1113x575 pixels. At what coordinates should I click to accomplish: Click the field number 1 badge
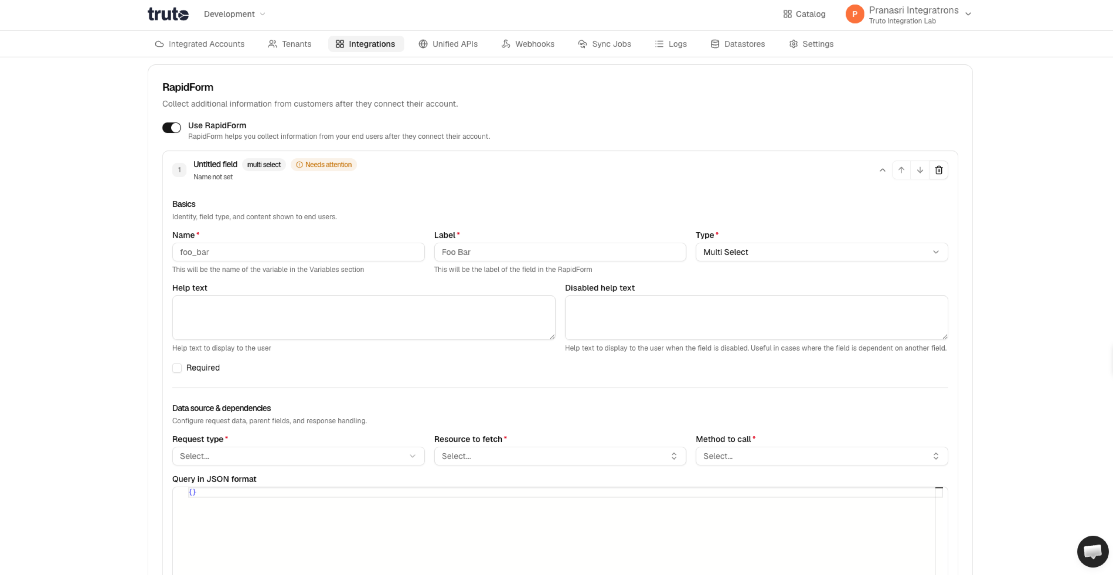click(179, 170)
